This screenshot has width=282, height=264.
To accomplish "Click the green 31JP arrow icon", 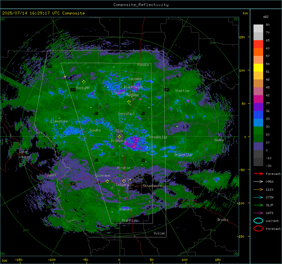I will [x=258, y=205].
